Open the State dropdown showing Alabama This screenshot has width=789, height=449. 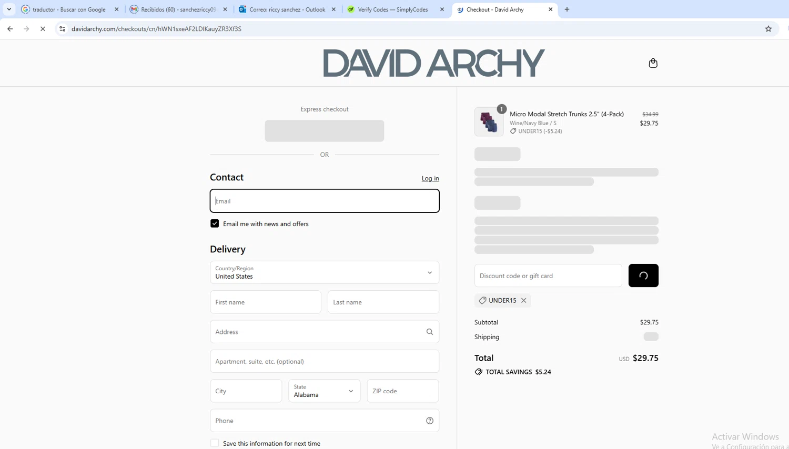coord(325,391)
